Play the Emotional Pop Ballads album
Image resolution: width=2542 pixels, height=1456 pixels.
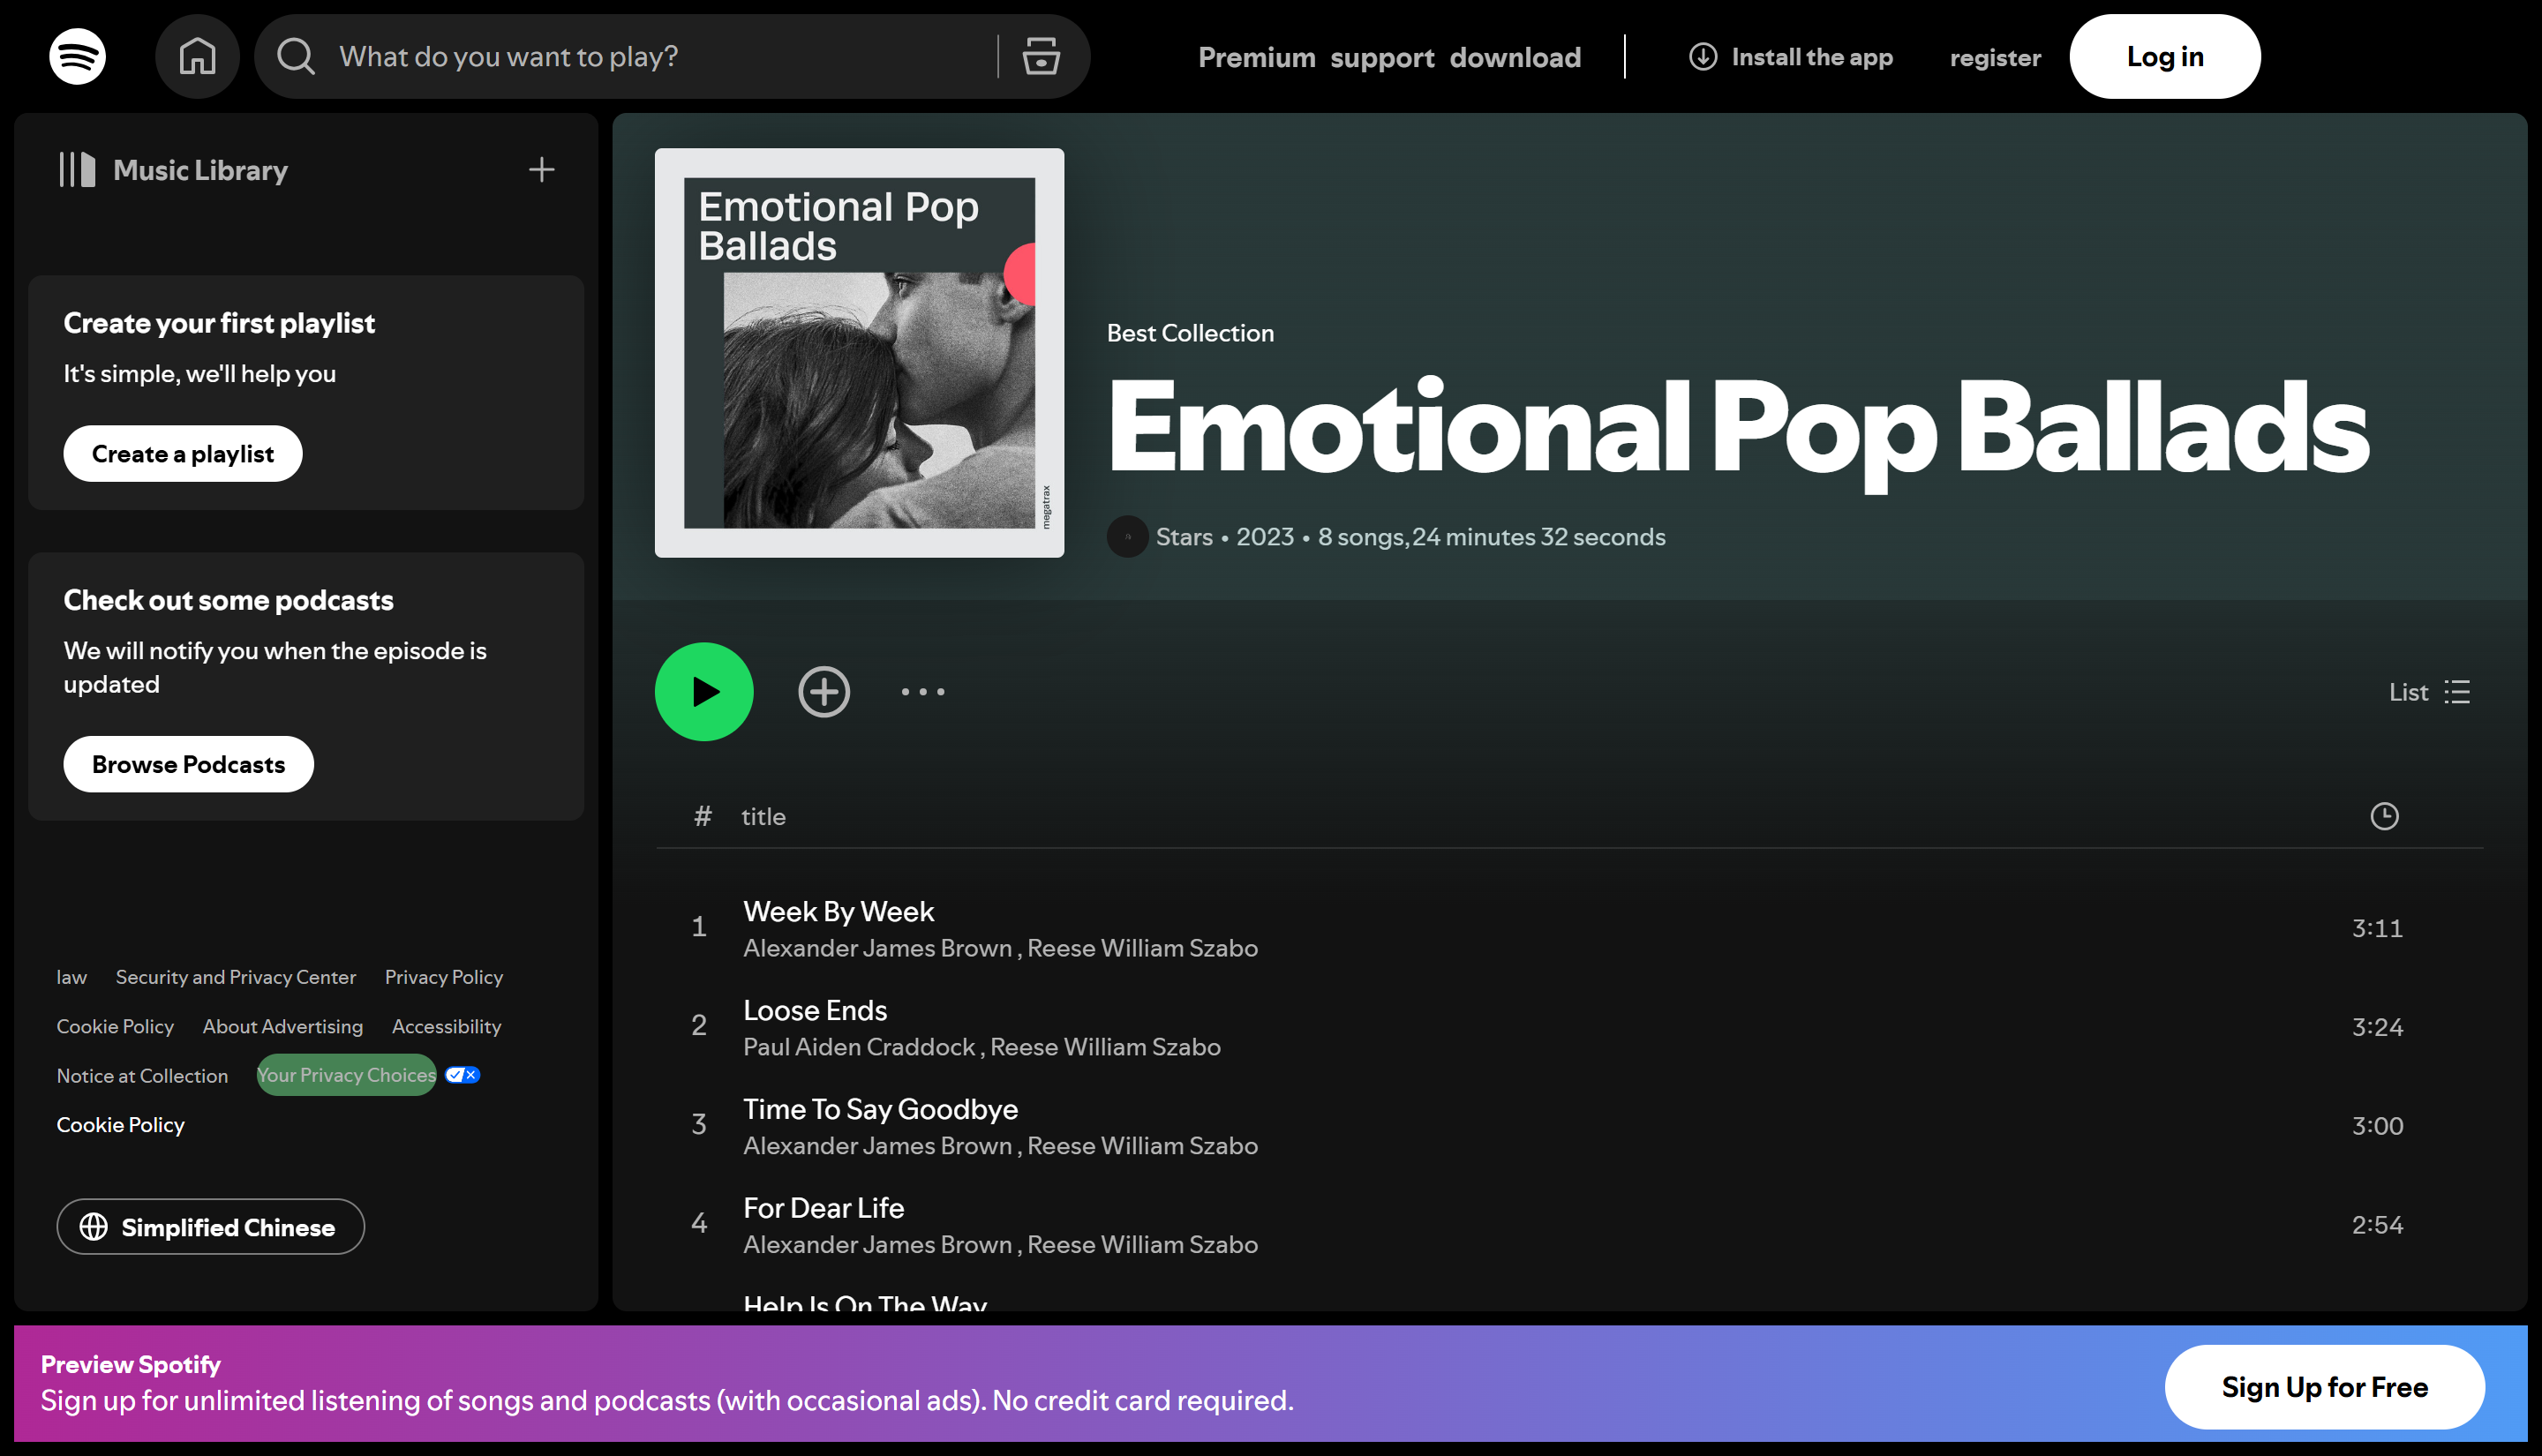704,692
